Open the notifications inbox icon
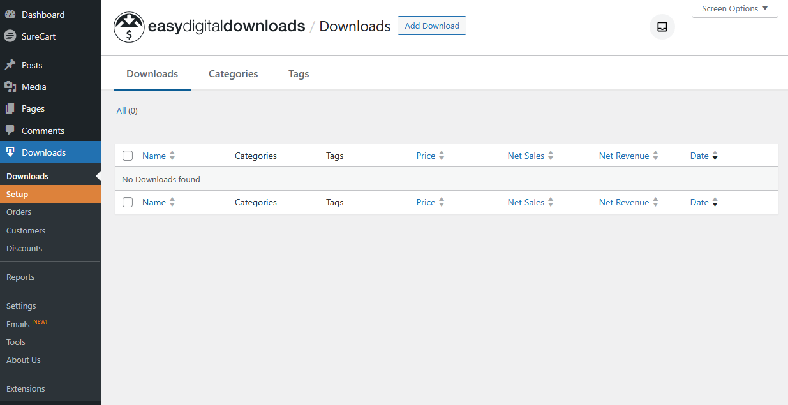Image resolution: width=788 pixels, height=405 pixels. coord(662,27)
